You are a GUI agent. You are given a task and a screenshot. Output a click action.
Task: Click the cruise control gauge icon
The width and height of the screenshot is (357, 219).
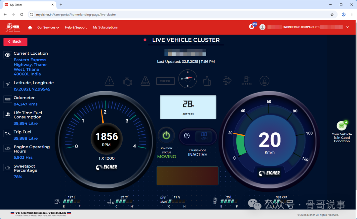click(x=187, y=136)
